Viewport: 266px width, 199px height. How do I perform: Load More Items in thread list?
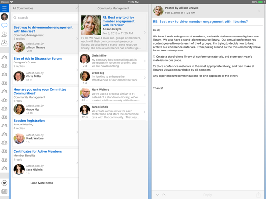point(42,183)
